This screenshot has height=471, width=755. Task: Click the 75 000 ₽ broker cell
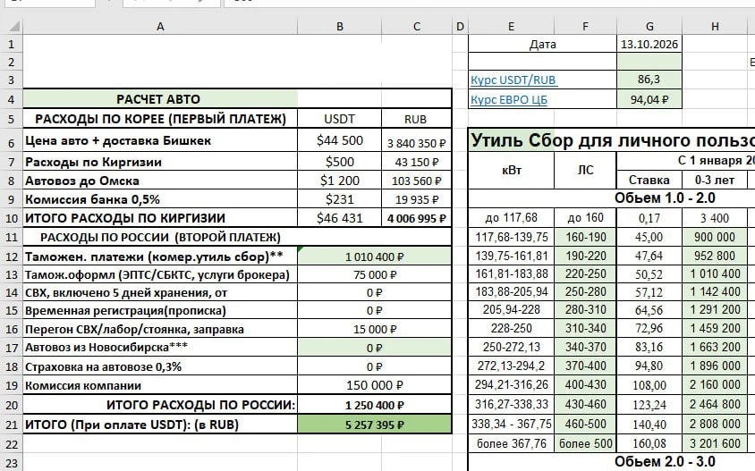tap(374, 274)
